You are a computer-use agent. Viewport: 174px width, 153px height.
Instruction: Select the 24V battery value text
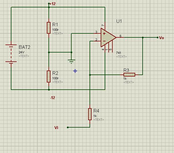[x=22, y=53]
